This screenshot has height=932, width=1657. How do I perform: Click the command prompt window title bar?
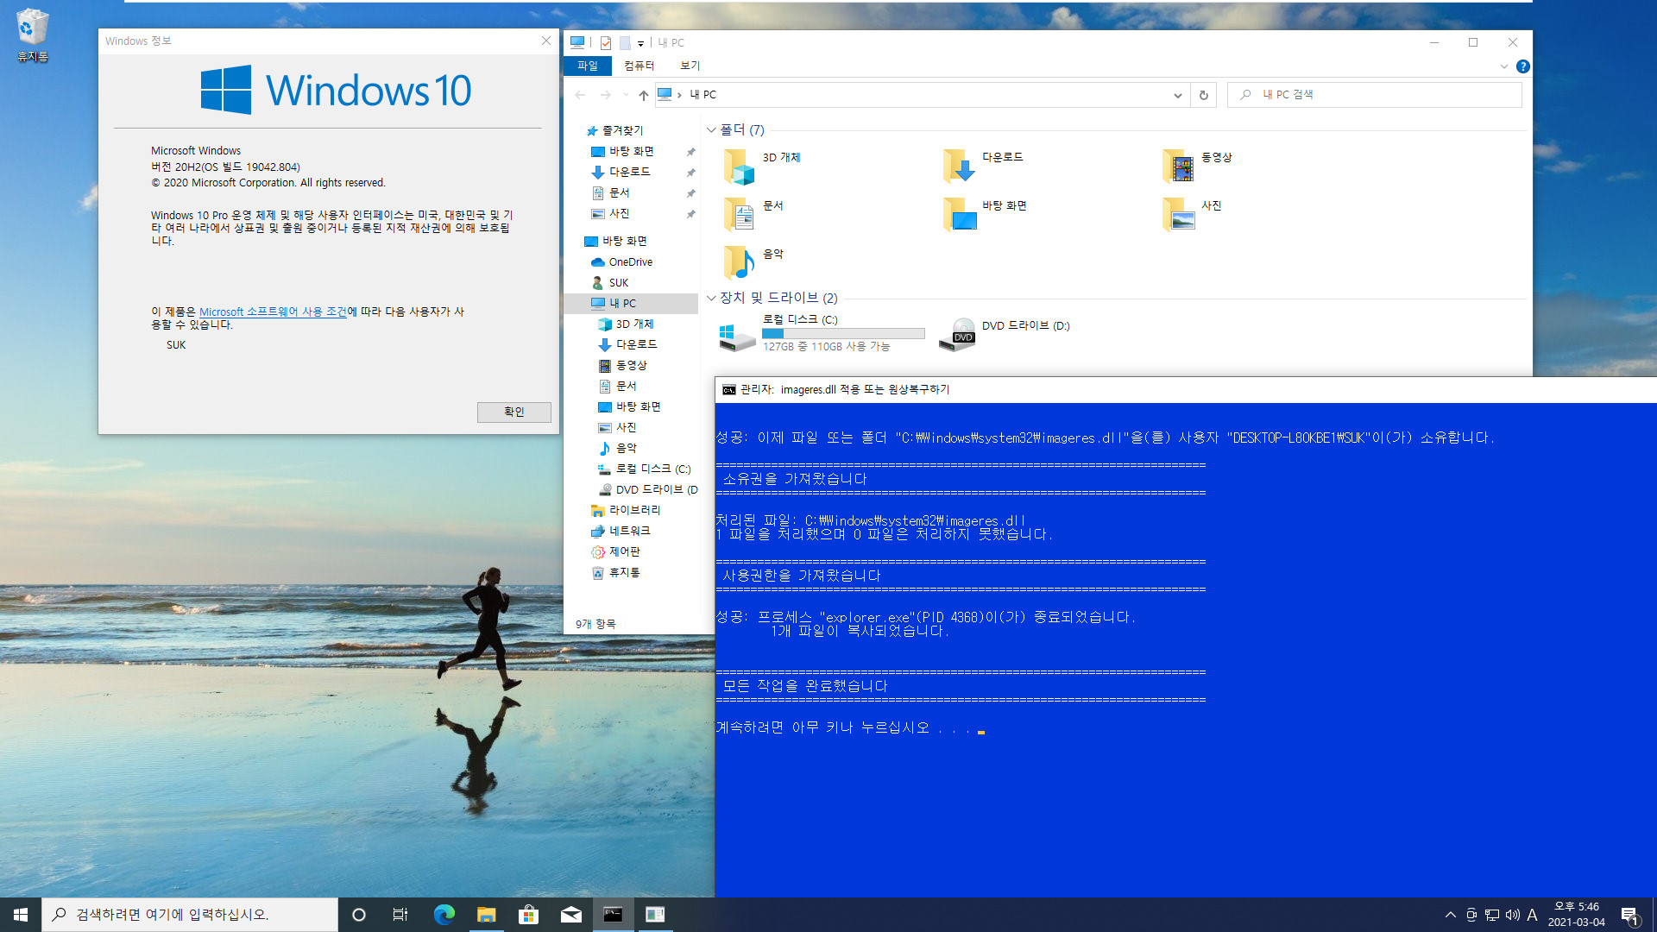click(x=1186, y=390)
